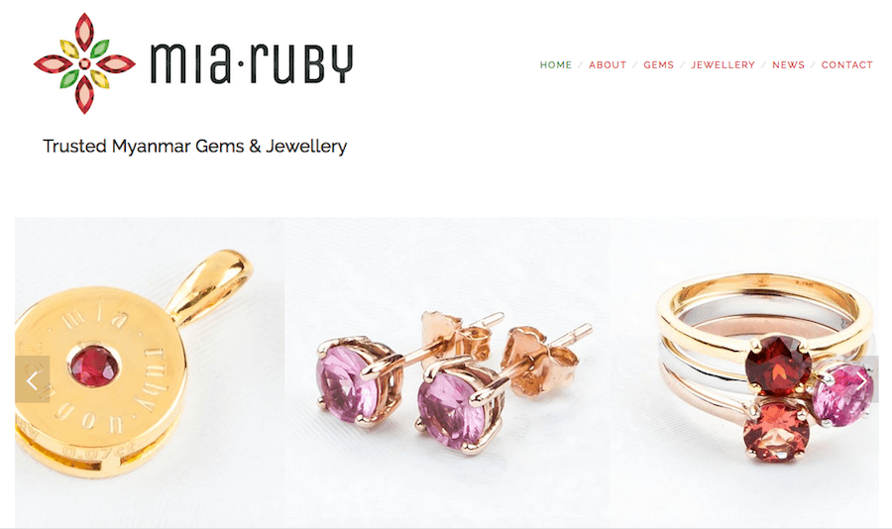Select the stacked gemstone rings image
This screenshot has height=529, width=892.
coord(744,372)
